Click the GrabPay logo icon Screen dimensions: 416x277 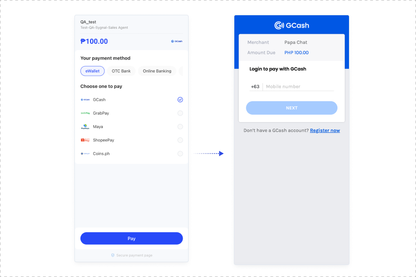point(85,113)
